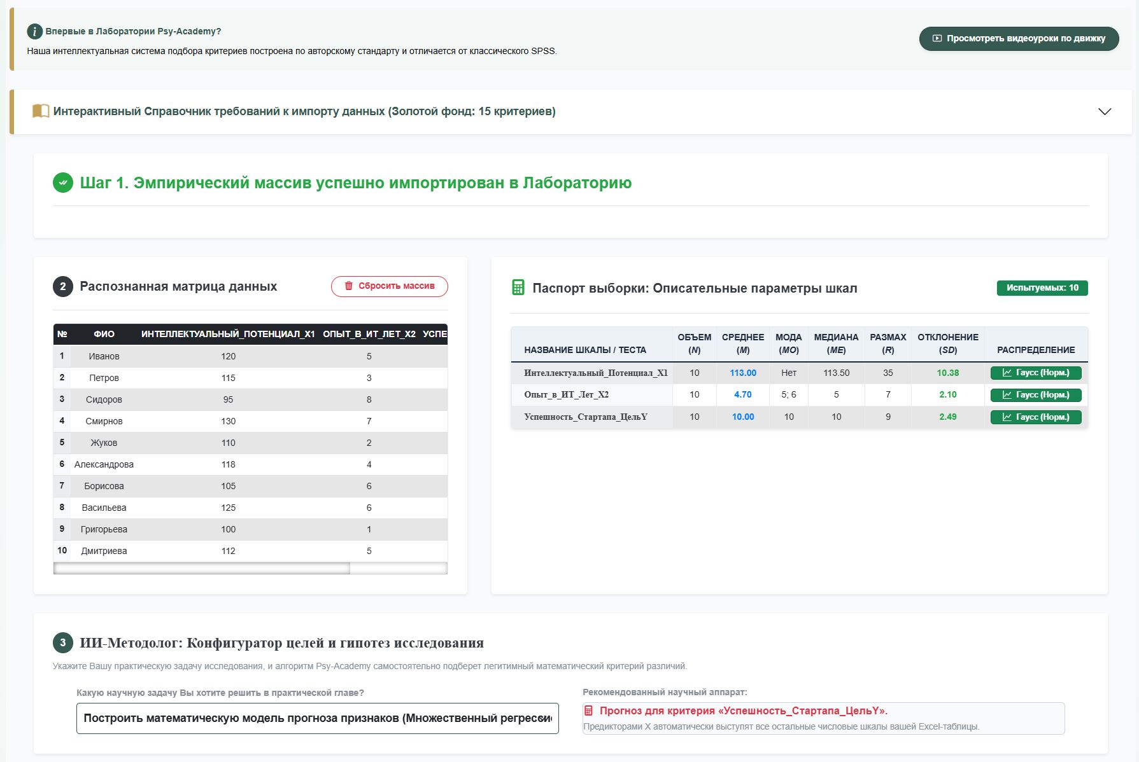Click the open book Справочник icon
This screenshot has width=1139, height=762.
41,111
